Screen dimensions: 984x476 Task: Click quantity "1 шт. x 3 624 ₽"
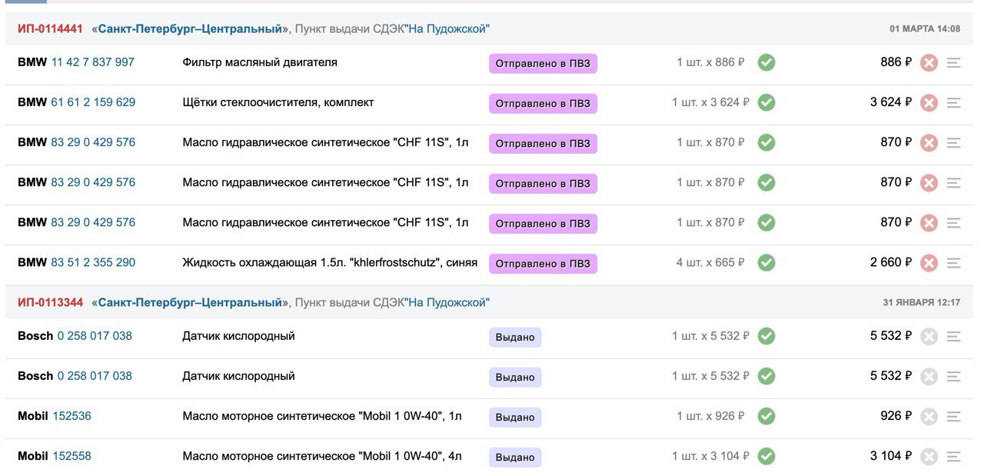point(711,102)
